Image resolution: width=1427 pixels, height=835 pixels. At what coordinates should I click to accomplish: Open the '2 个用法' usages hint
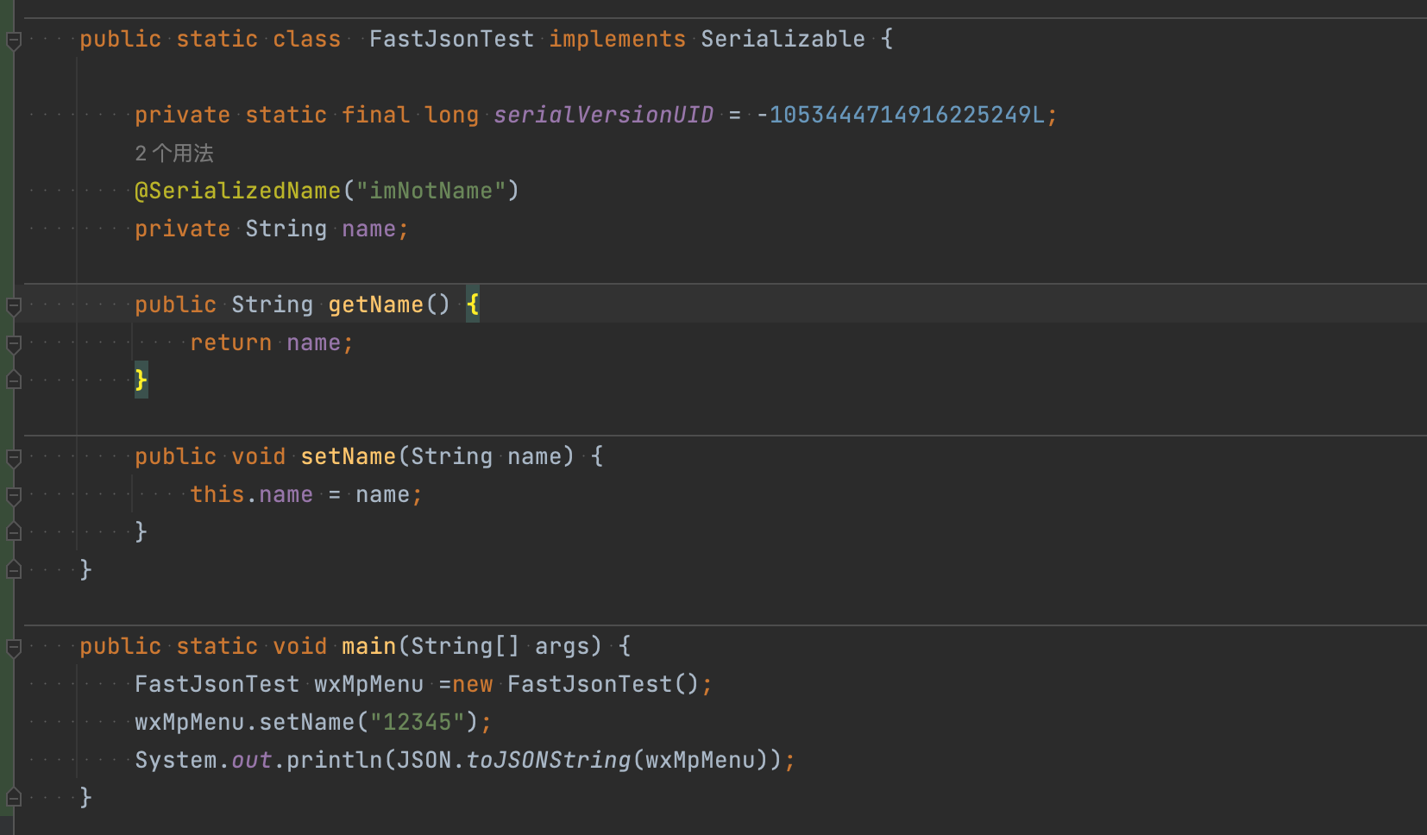point(173,154)
